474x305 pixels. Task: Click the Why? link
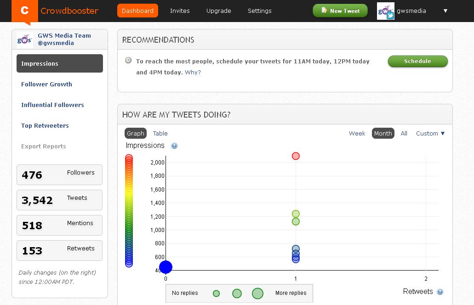[193, 73]
